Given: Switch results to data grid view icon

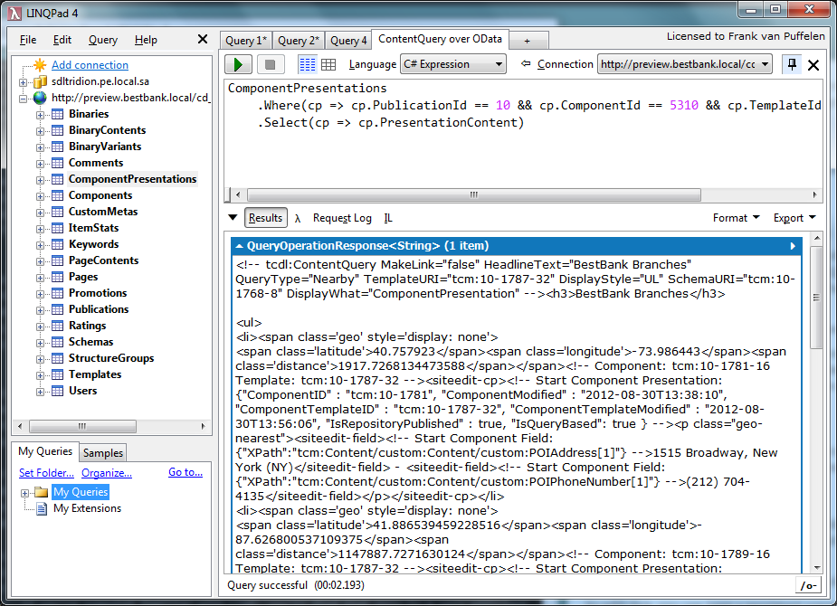Looking at the screenshot, I should [328, 64].
